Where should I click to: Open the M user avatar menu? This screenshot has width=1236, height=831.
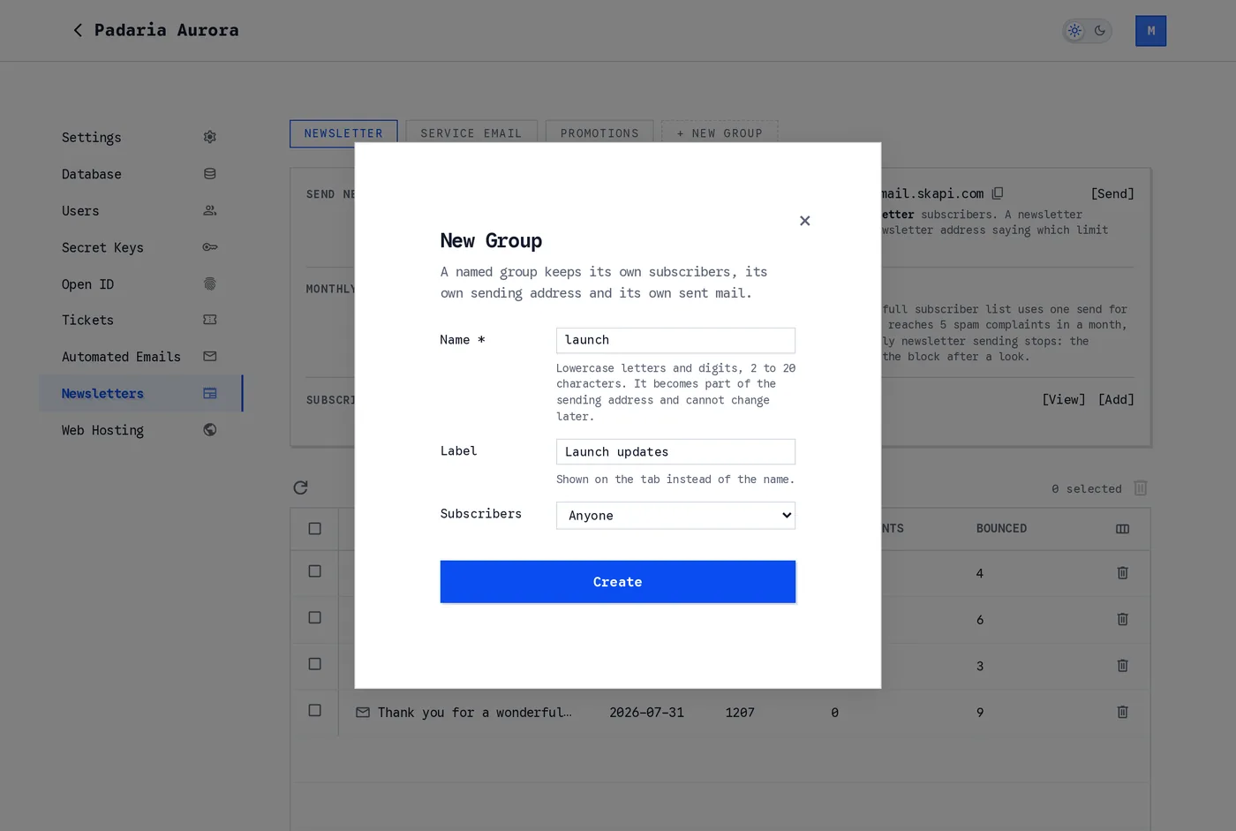[x=1150, y=31]
